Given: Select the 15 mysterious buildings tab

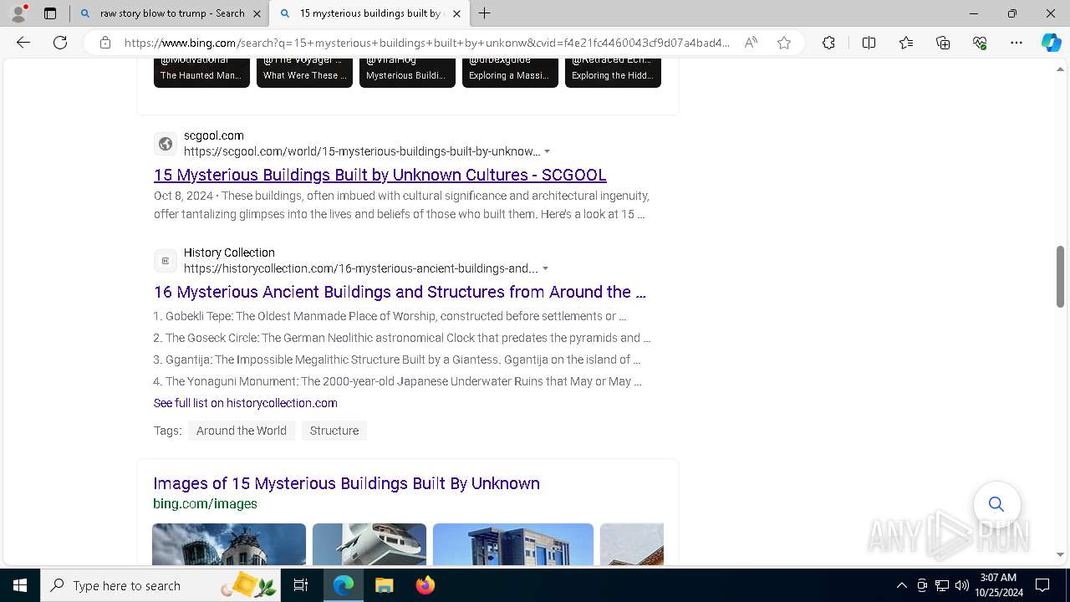Looking at the screenshot, I should pyautogui.click(x=370, y=13).
